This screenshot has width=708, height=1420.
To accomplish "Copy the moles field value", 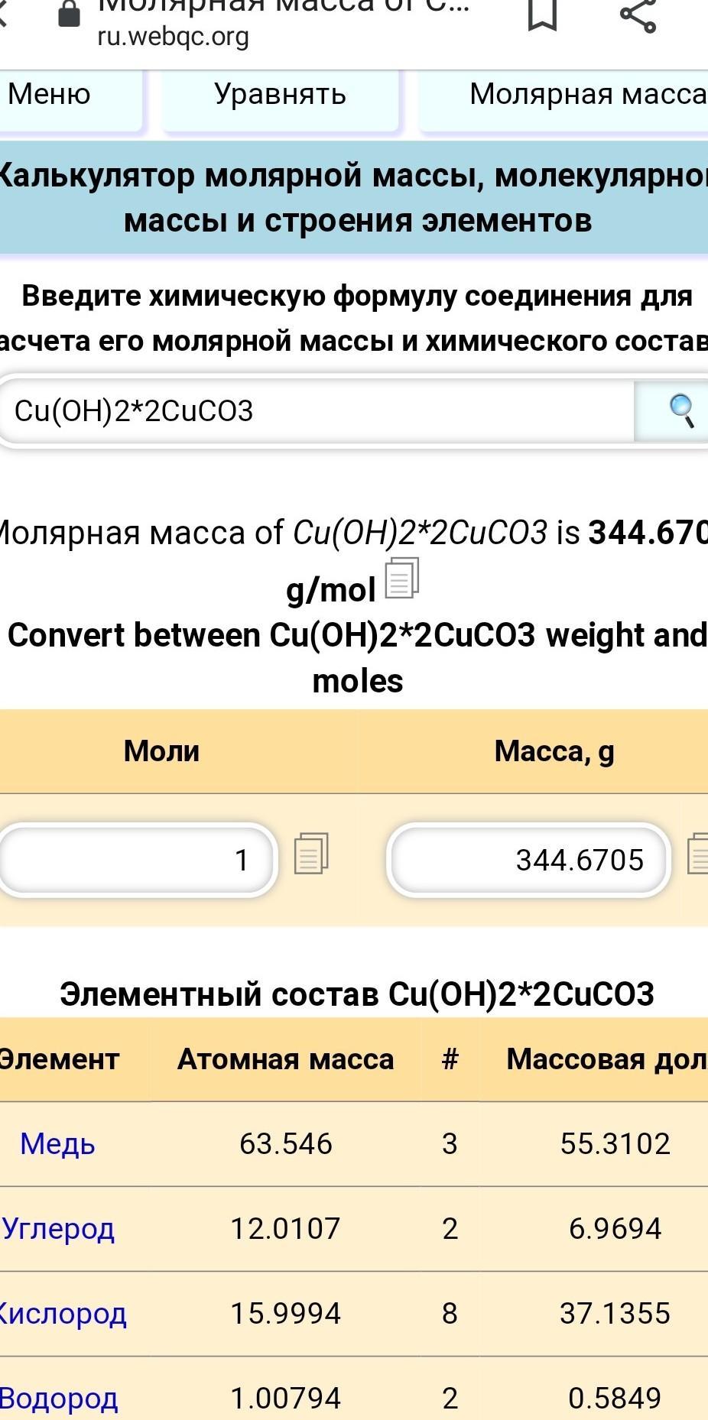I will coord(311,854).
